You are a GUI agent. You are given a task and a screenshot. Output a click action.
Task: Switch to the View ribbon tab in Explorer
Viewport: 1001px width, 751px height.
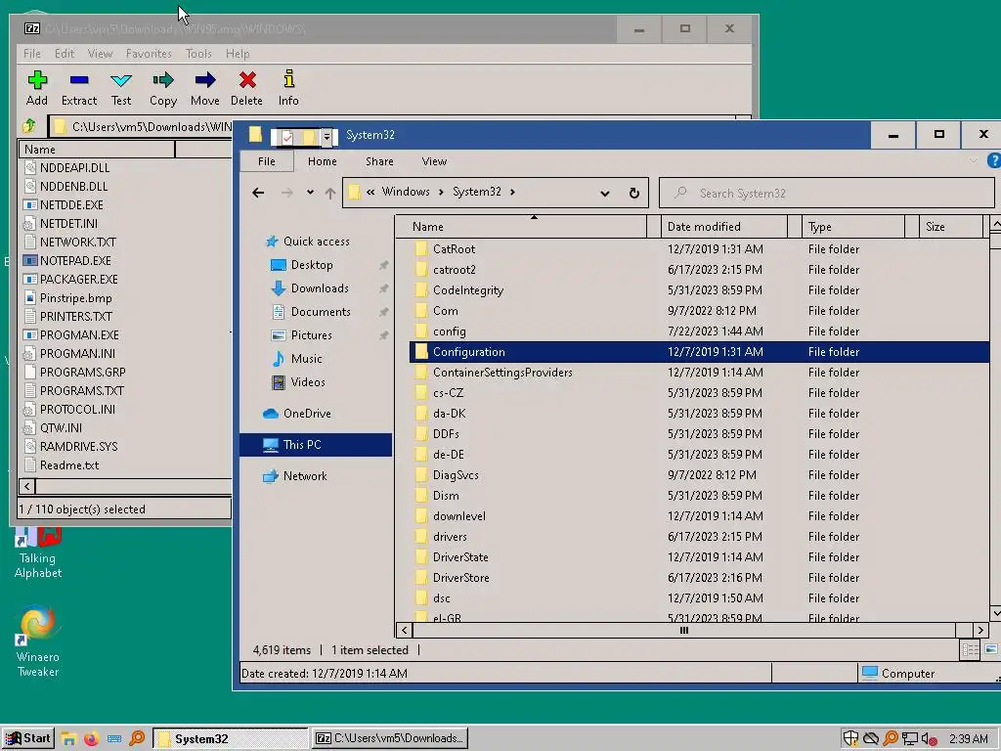tap(434, 161)
